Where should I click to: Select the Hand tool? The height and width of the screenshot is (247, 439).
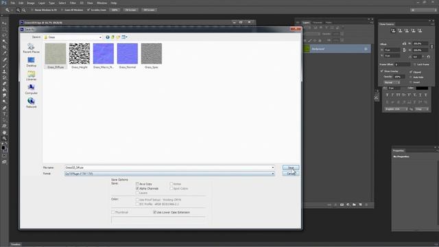[x=4, y=132]
